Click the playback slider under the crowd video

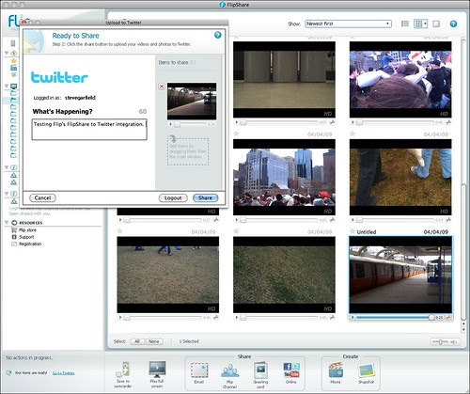click(395, 122)
